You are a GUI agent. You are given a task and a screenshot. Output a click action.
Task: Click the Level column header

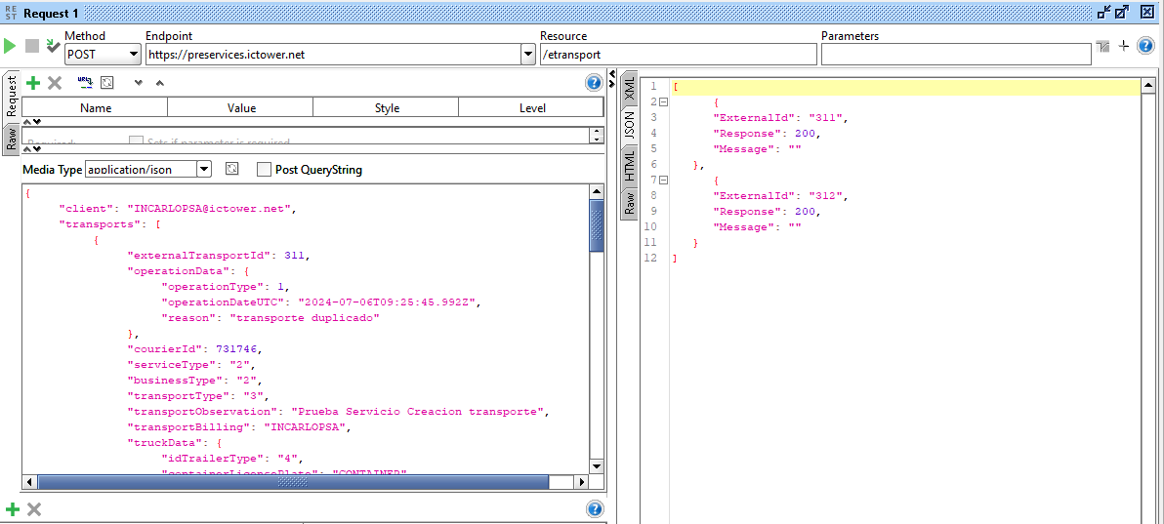coord(532,107)
